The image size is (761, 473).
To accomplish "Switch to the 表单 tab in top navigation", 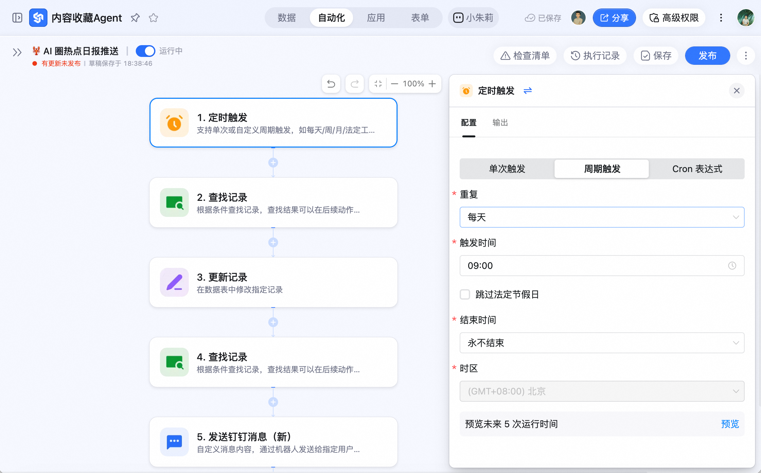I will 420,18.
